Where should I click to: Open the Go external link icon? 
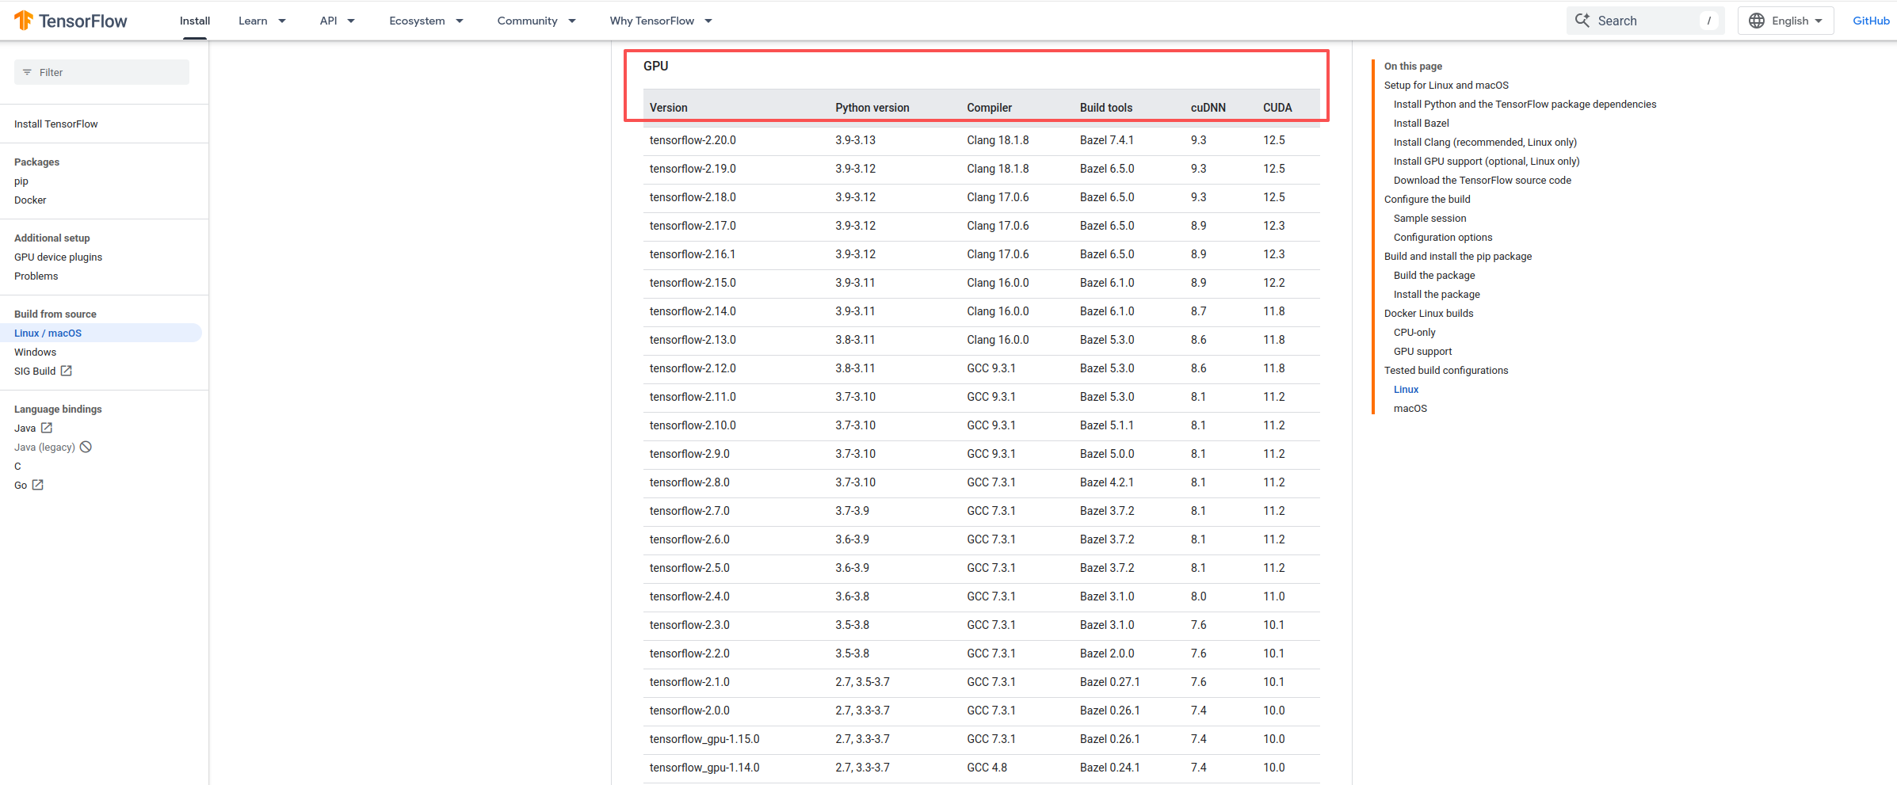(x=37, y=485)
